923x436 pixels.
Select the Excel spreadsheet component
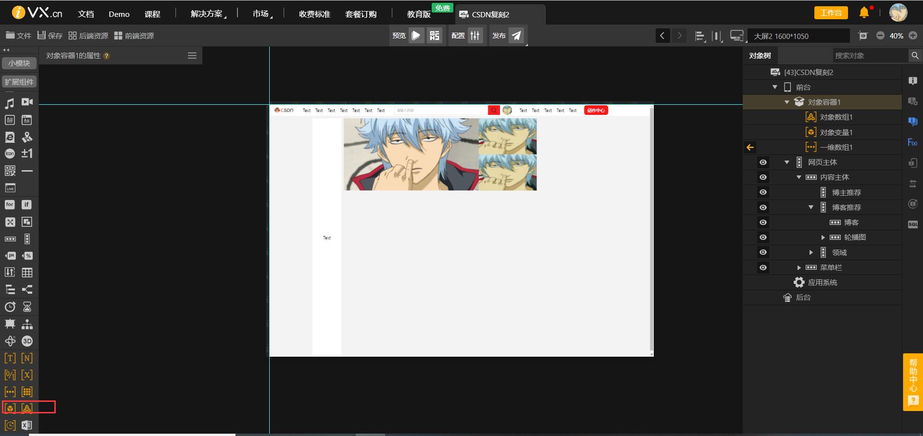pyautogui.click(x=27, y=425)
